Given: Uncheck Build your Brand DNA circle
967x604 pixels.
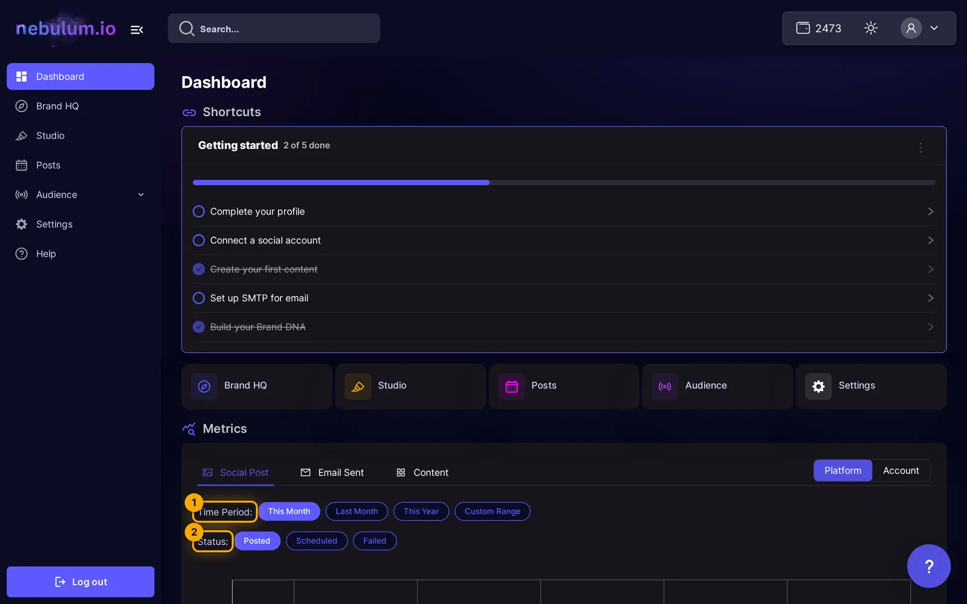Looking at the screenshot, I should (199, 327).
